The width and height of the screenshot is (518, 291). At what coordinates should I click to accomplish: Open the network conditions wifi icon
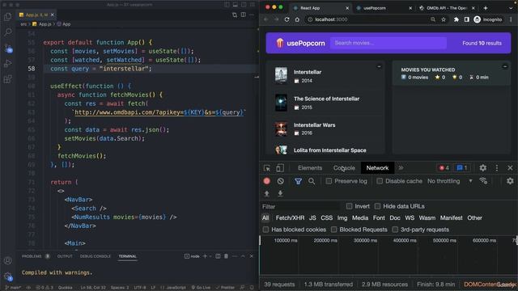pos(483,181)
